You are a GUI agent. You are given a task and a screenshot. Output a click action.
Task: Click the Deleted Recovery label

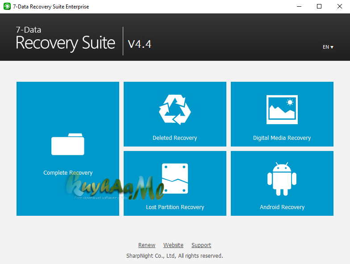[175, 138]
